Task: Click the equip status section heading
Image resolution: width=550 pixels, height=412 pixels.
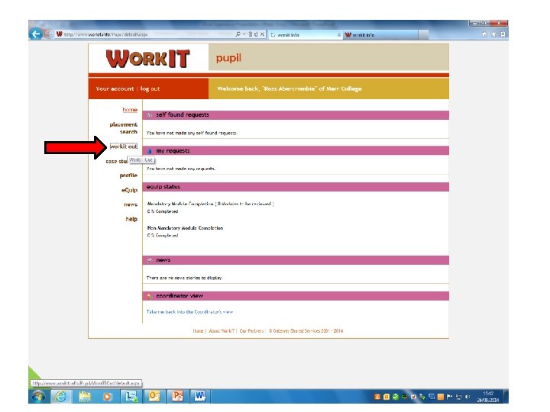Action: click(163, 187)
